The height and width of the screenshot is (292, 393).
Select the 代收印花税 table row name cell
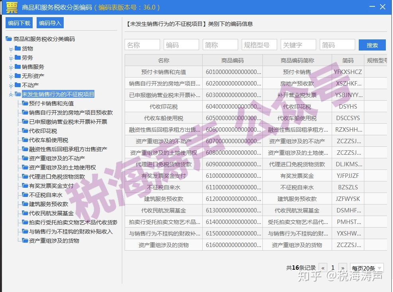(x=164, y=107)
